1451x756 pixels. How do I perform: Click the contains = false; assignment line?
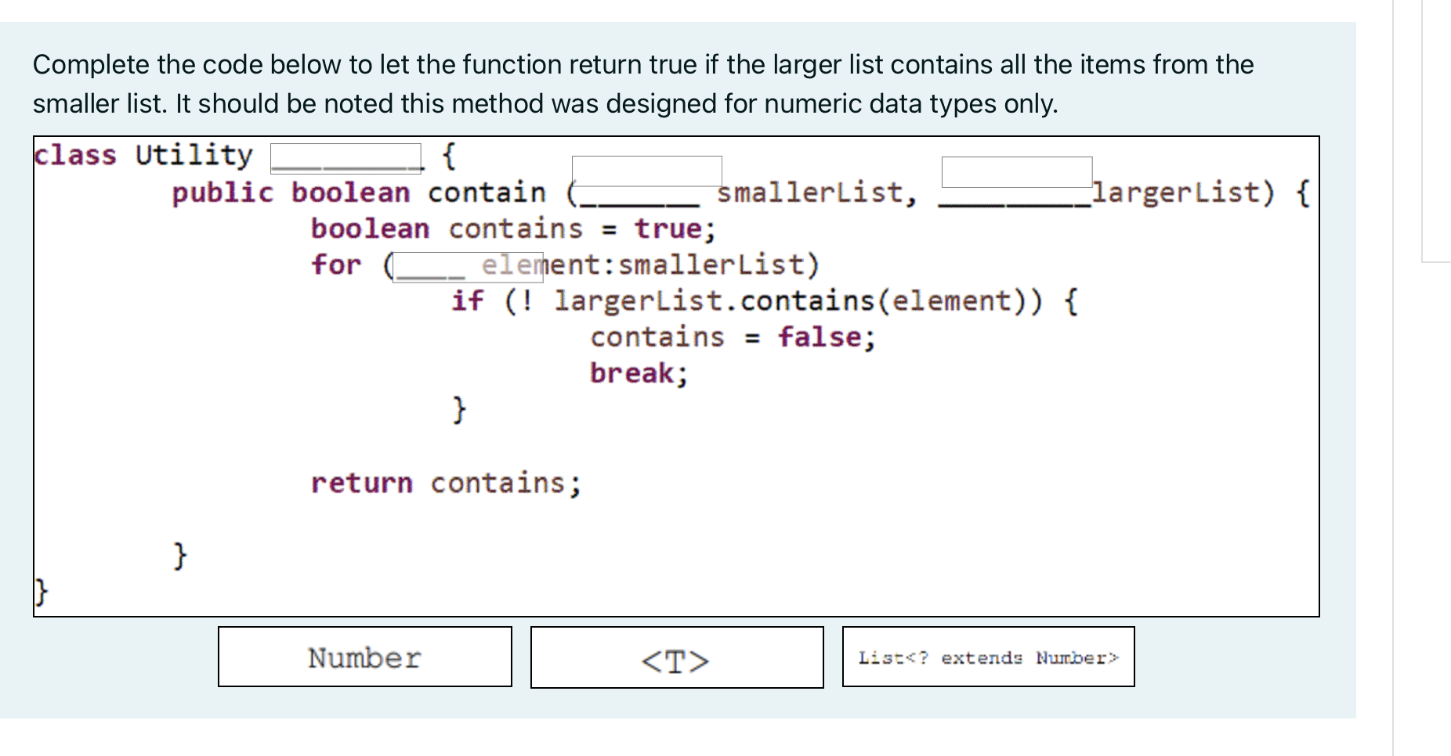point(732,337)
